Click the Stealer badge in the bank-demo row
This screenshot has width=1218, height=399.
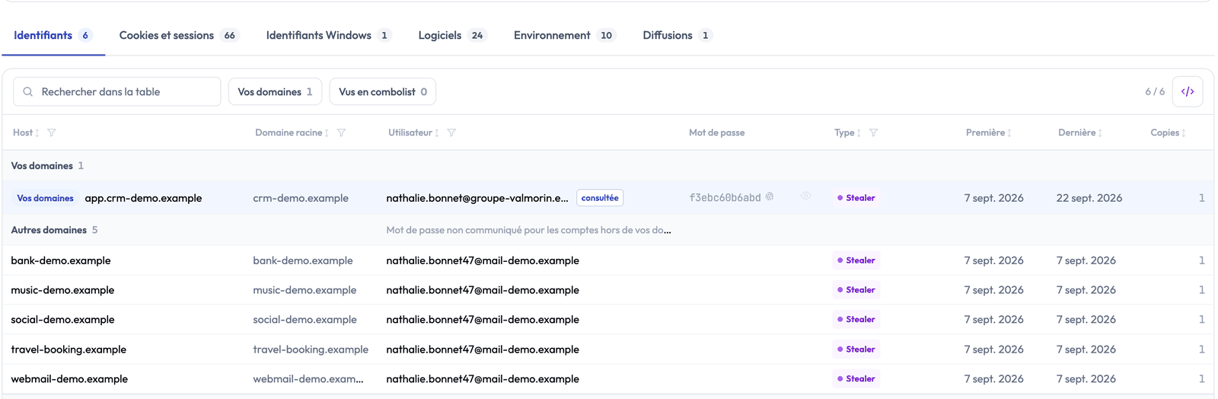point(856,260)
